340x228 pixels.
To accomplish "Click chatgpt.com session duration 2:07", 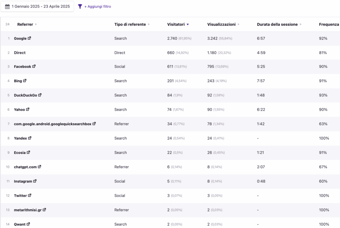I will pyautogui.click(x=261, y=167).
